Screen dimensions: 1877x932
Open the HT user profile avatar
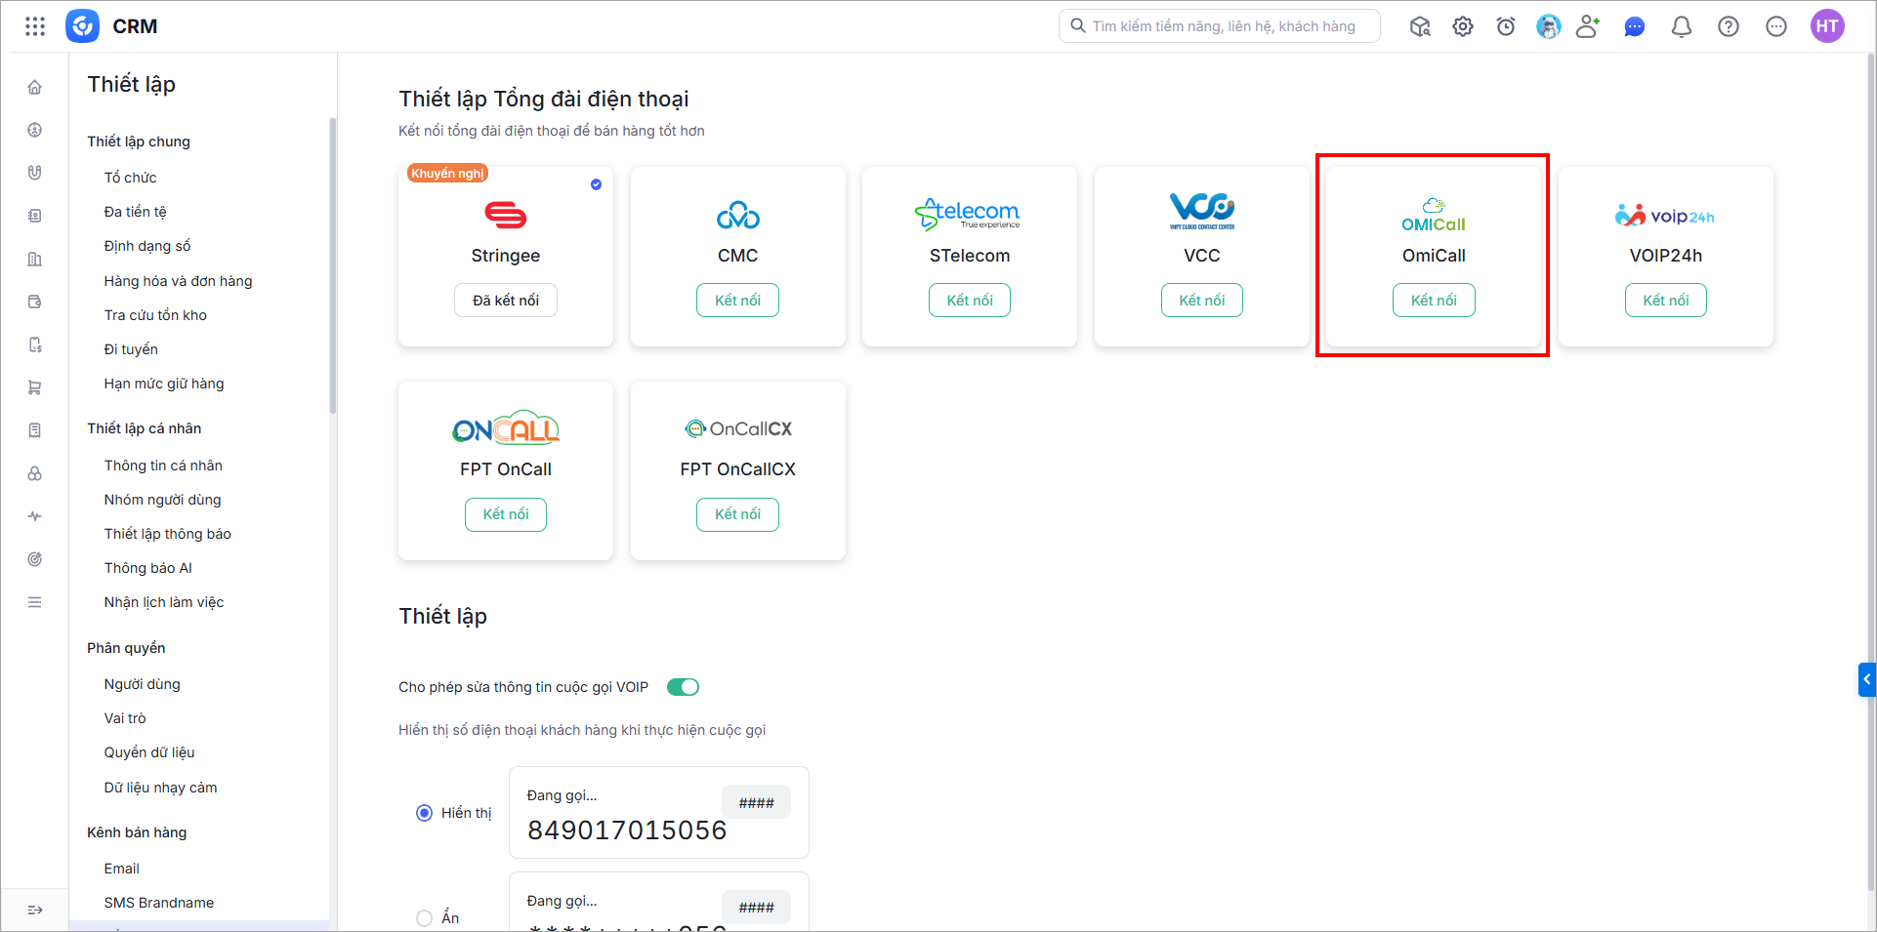click(1827, 26)
